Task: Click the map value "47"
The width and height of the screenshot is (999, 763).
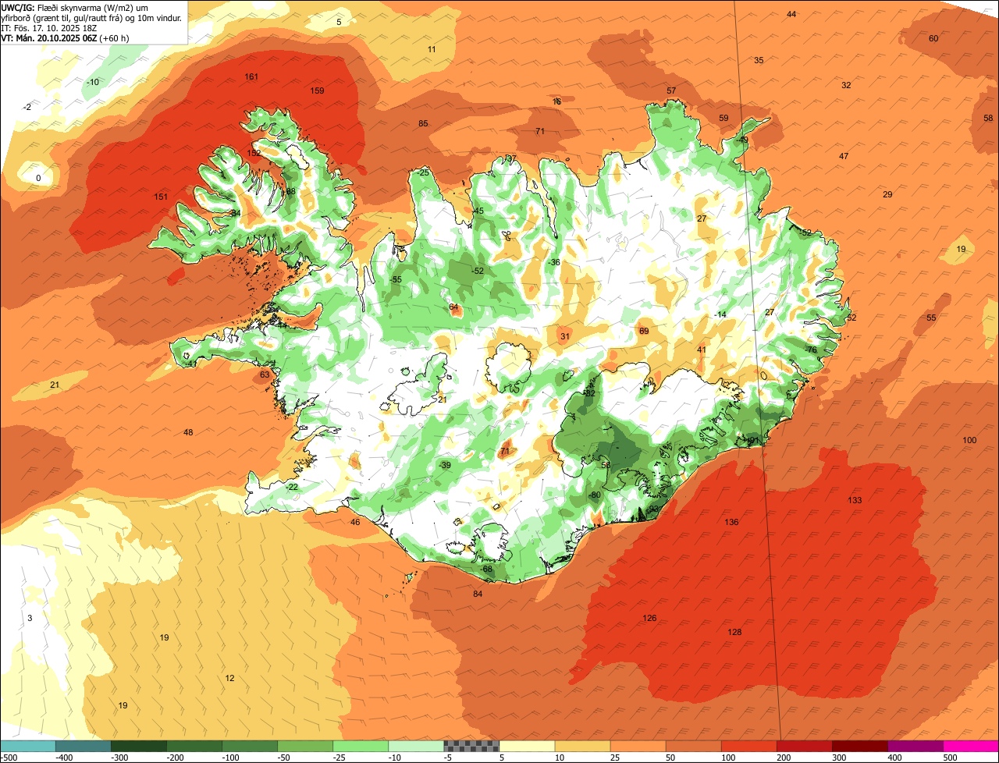Action: click(844, 156)
